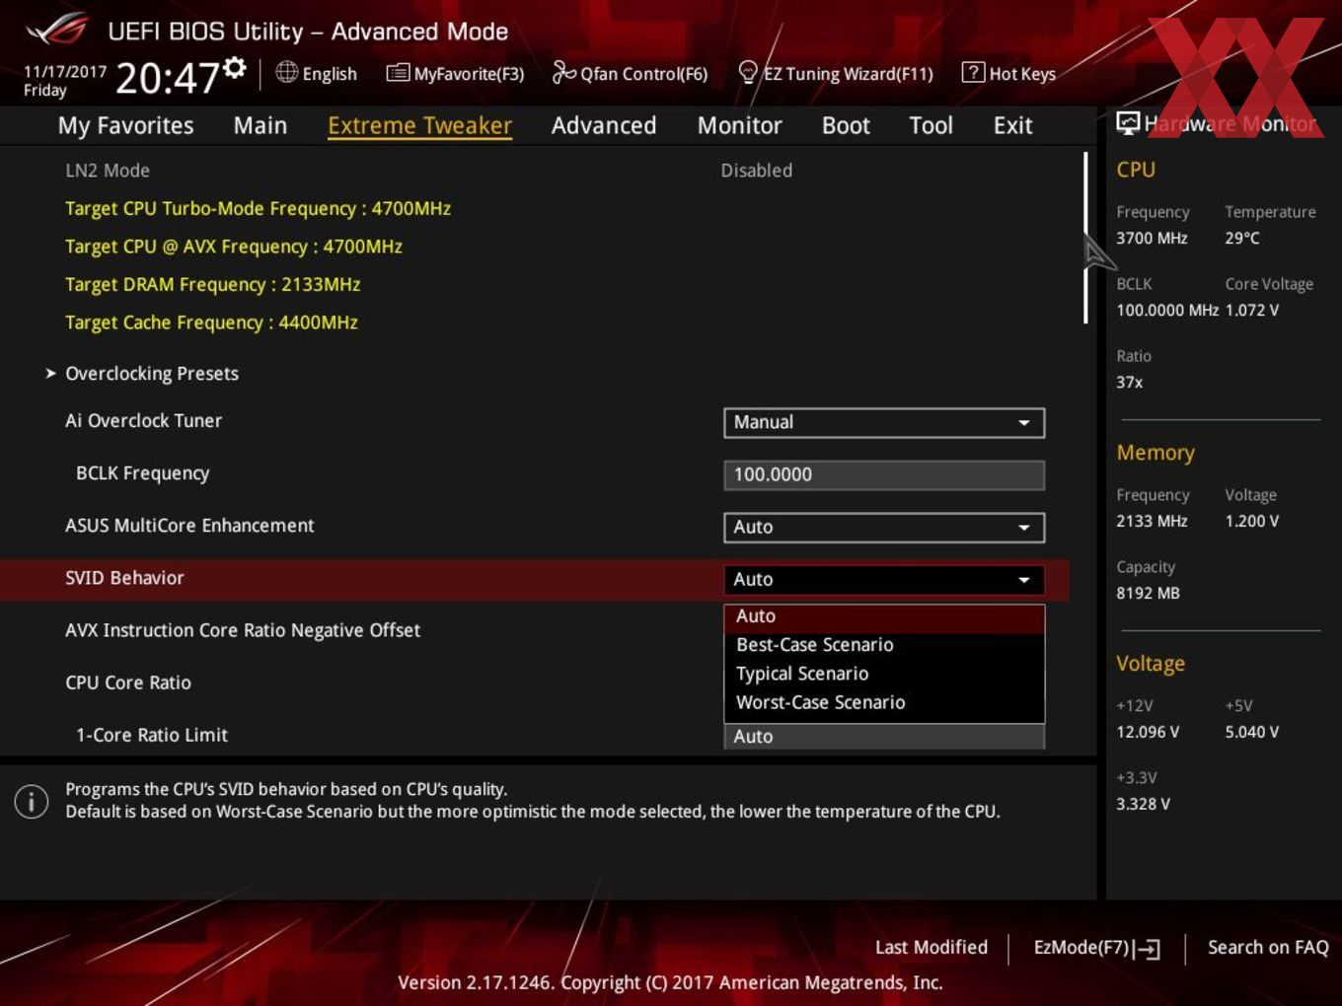1342x1006 pixels.
Task: Change language via English label
Action: point(330,74)
